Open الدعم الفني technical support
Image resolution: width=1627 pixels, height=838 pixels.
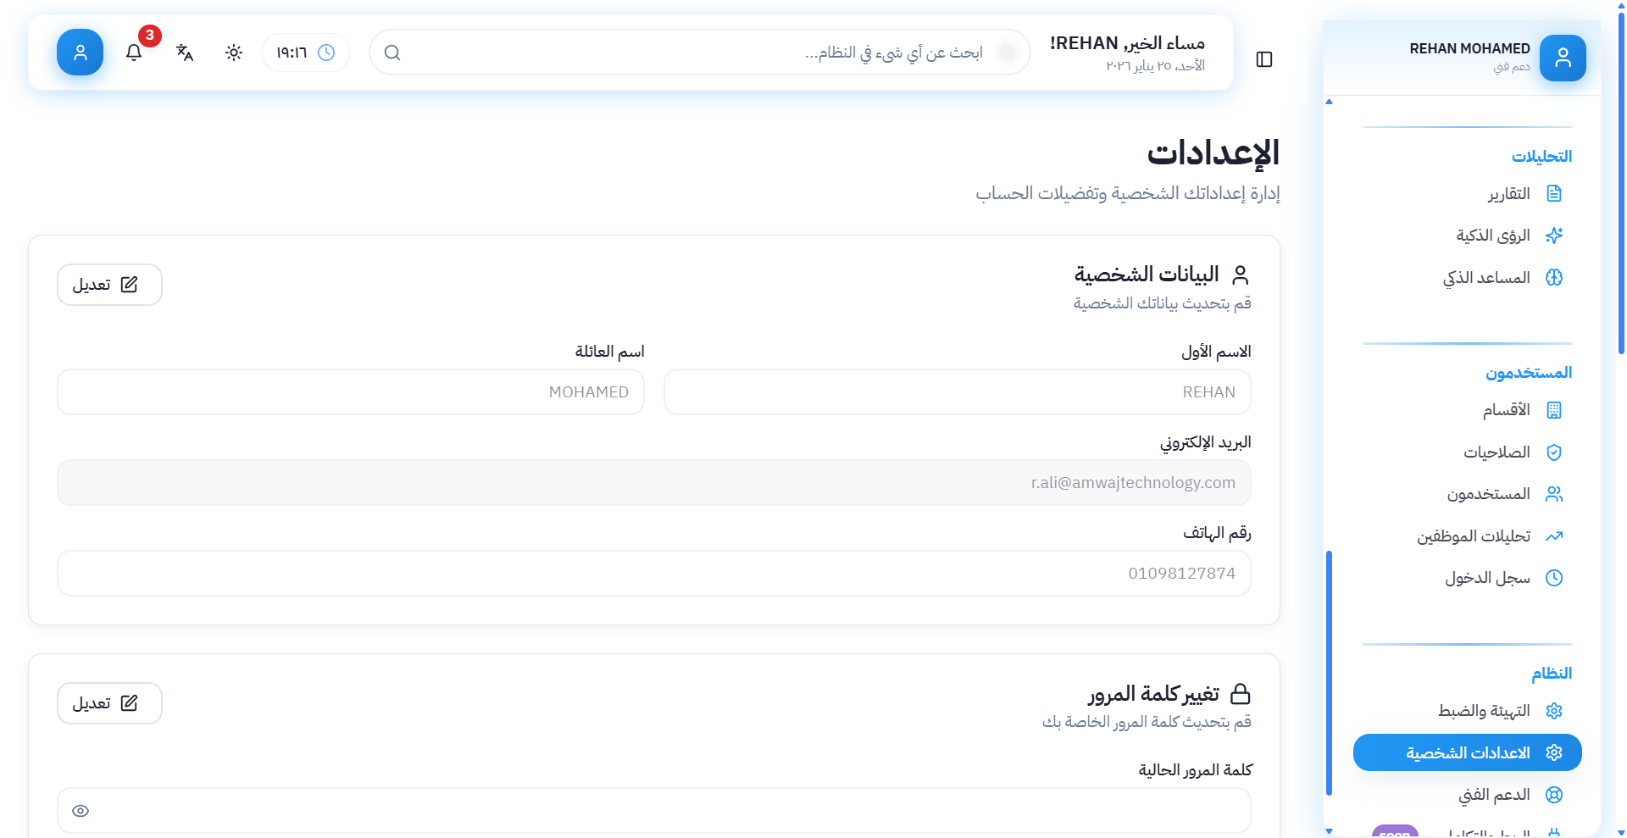point(1494,795)
